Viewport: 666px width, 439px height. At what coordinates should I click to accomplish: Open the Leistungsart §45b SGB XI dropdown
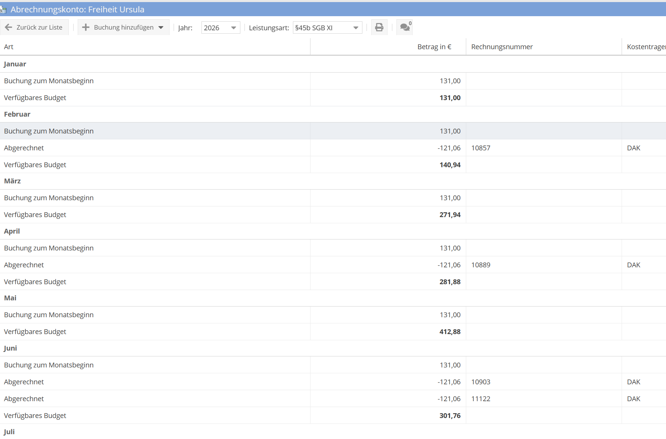[x=327, y=28]
